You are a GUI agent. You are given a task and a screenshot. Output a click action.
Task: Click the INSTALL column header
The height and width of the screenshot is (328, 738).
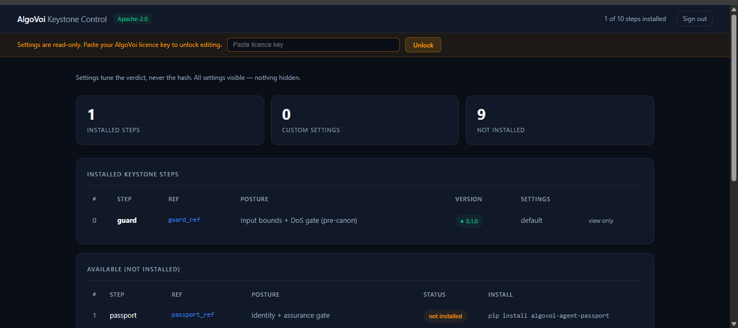point(501,295)
